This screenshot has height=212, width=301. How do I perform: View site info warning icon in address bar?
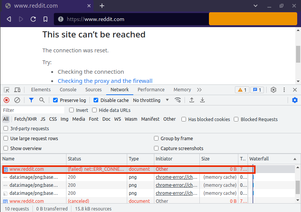coord(61,19)
